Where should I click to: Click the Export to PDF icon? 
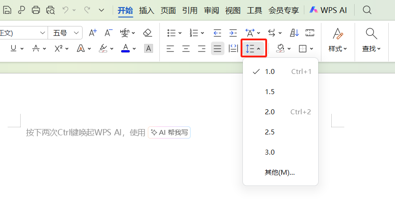pyautogui.click(x=22, y=10)
